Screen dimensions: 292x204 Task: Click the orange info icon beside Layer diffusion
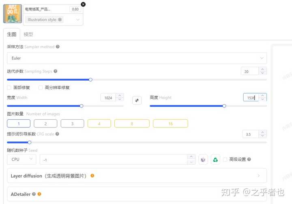pyautogui.click(x=92, y=176)
